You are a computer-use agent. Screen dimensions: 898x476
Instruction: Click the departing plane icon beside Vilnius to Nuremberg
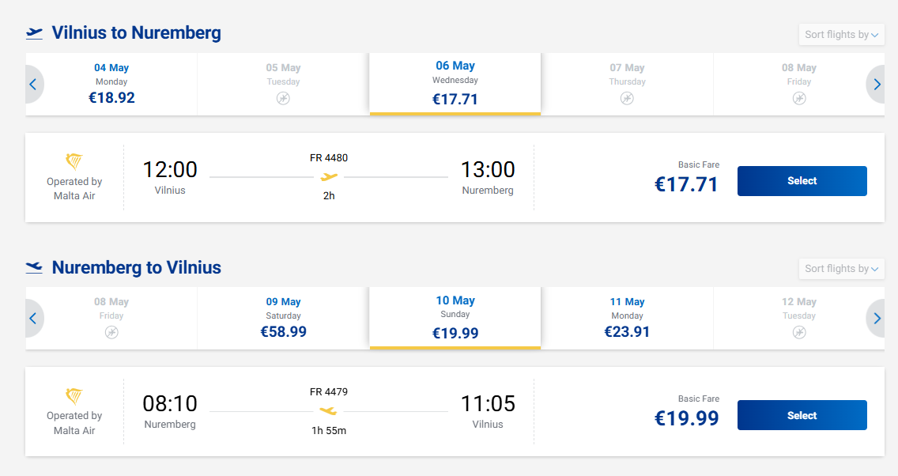point(34,33)
